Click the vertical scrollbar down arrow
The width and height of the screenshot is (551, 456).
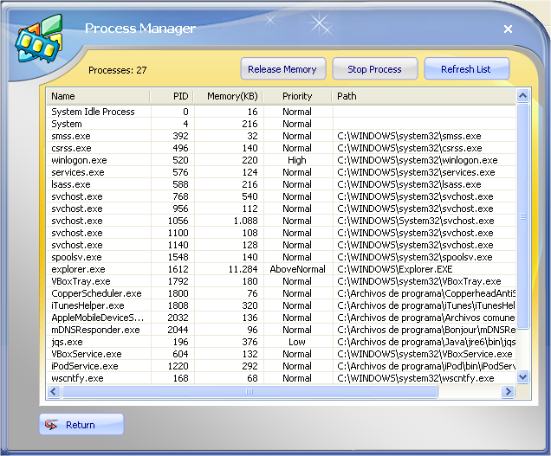tap(523, 377)
